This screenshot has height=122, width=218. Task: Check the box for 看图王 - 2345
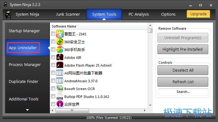tap(53, 33)
